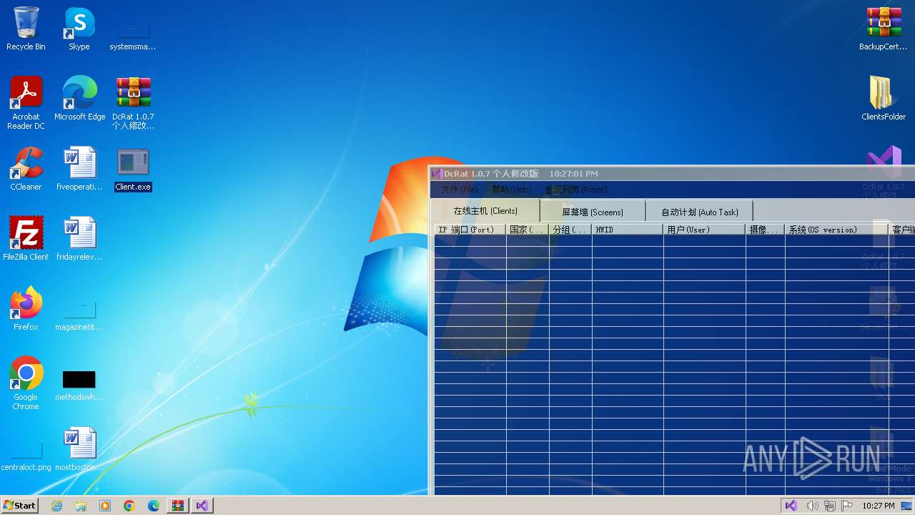The width and height of the screenshot is (915, 515).
Task: Open the 文件 (File) menu in DcRat
Action: pos(460,190)
